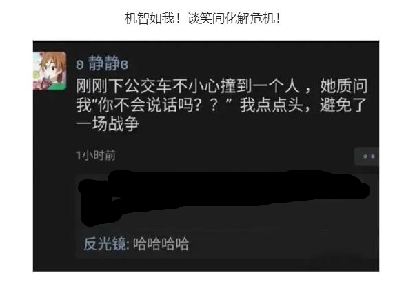
Task: Click the words 她质问 in the post
Action: (344, 85)
